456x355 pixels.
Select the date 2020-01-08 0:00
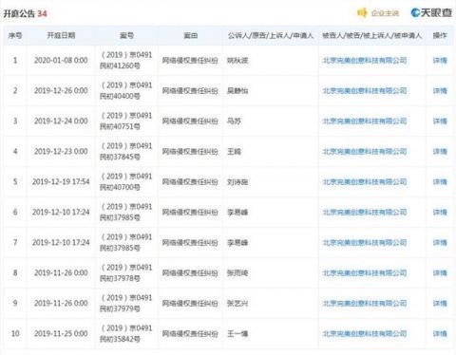coord(61,61)
